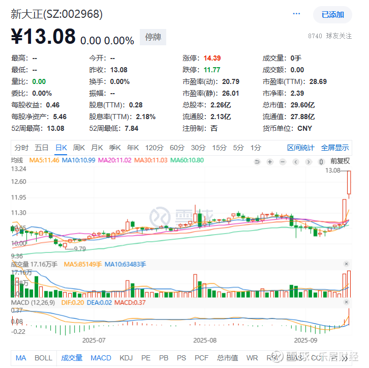Screen dimensions: 369x368
Task: Select the 日K daily chart tab
Action: coord(61,148)
